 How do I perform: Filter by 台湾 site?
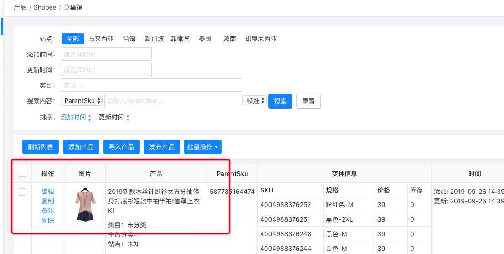pyautogui.click(x=129, y=39)
